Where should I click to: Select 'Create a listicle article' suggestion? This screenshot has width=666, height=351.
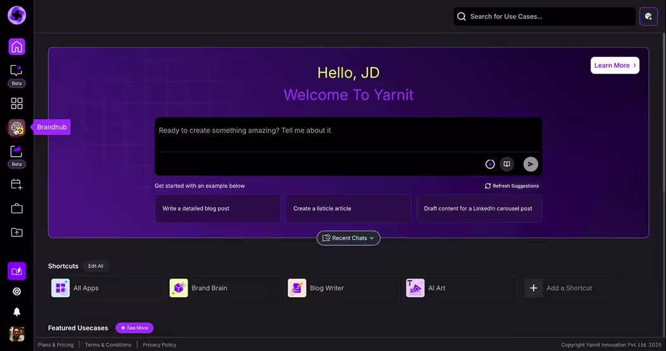(349, 208)
